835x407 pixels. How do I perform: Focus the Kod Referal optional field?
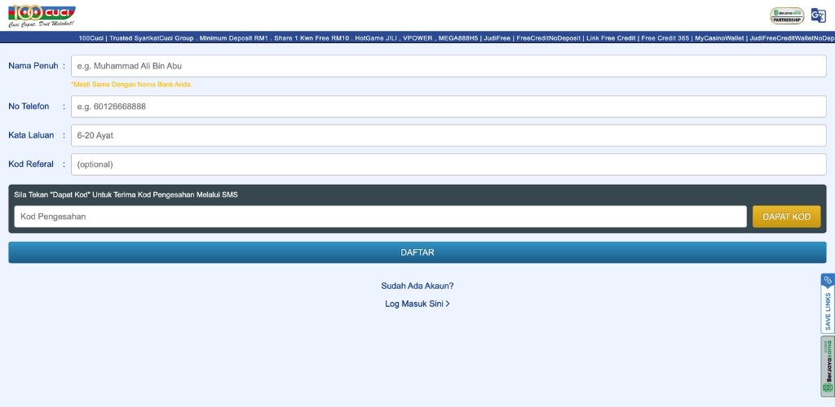tap(448, 164)
